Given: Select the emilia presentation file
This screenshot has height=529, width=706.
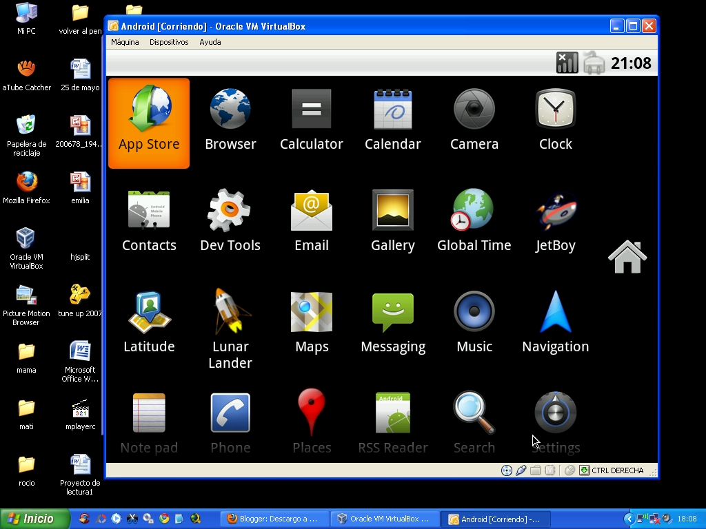Looking at the screenshot, I should (x=80, y=189).
